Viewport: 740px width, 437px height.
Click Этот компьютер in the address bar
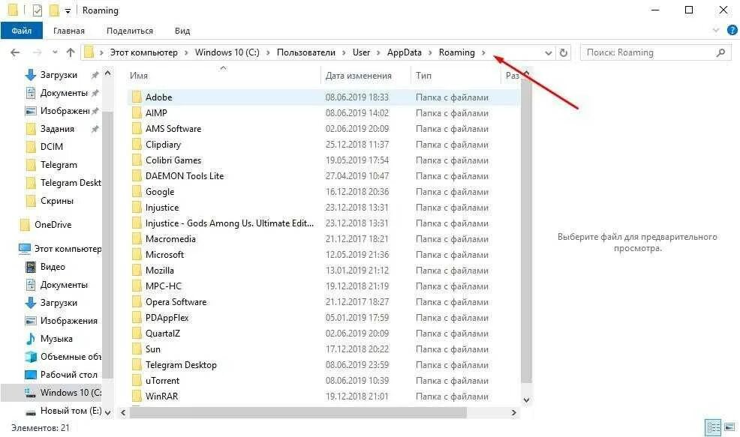click(144, 52)
